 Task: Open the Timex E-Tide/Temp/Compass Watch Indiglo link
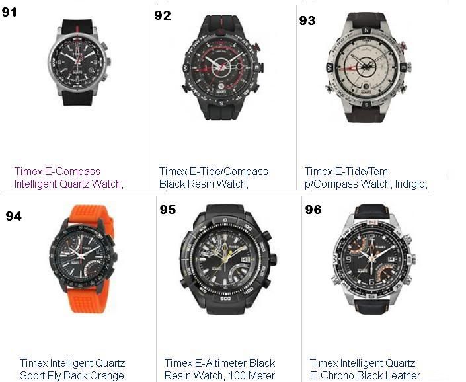[x=366, y=178]
